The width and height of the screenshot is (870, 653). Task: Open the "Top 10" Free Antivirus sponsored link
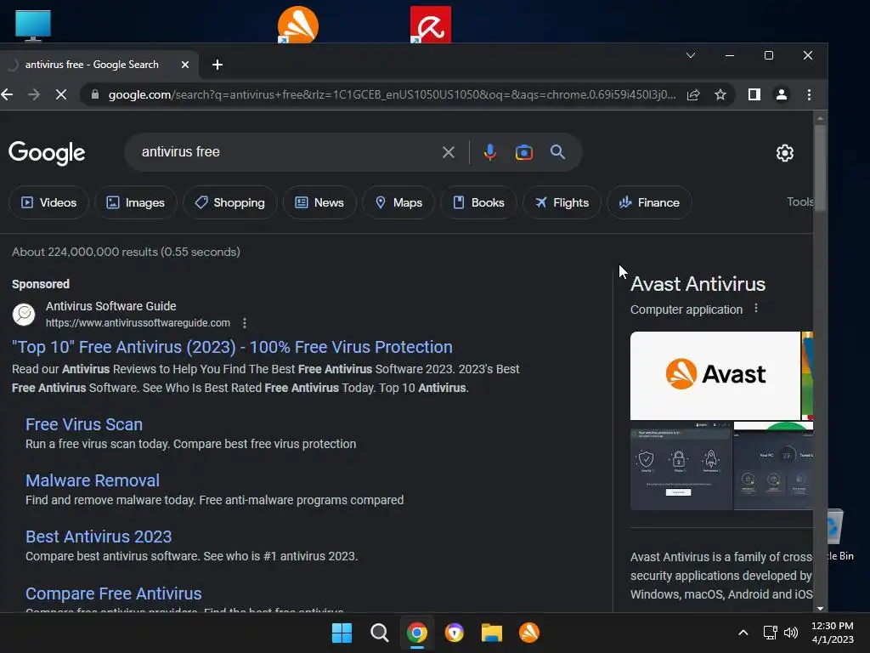tap(232, 347)
